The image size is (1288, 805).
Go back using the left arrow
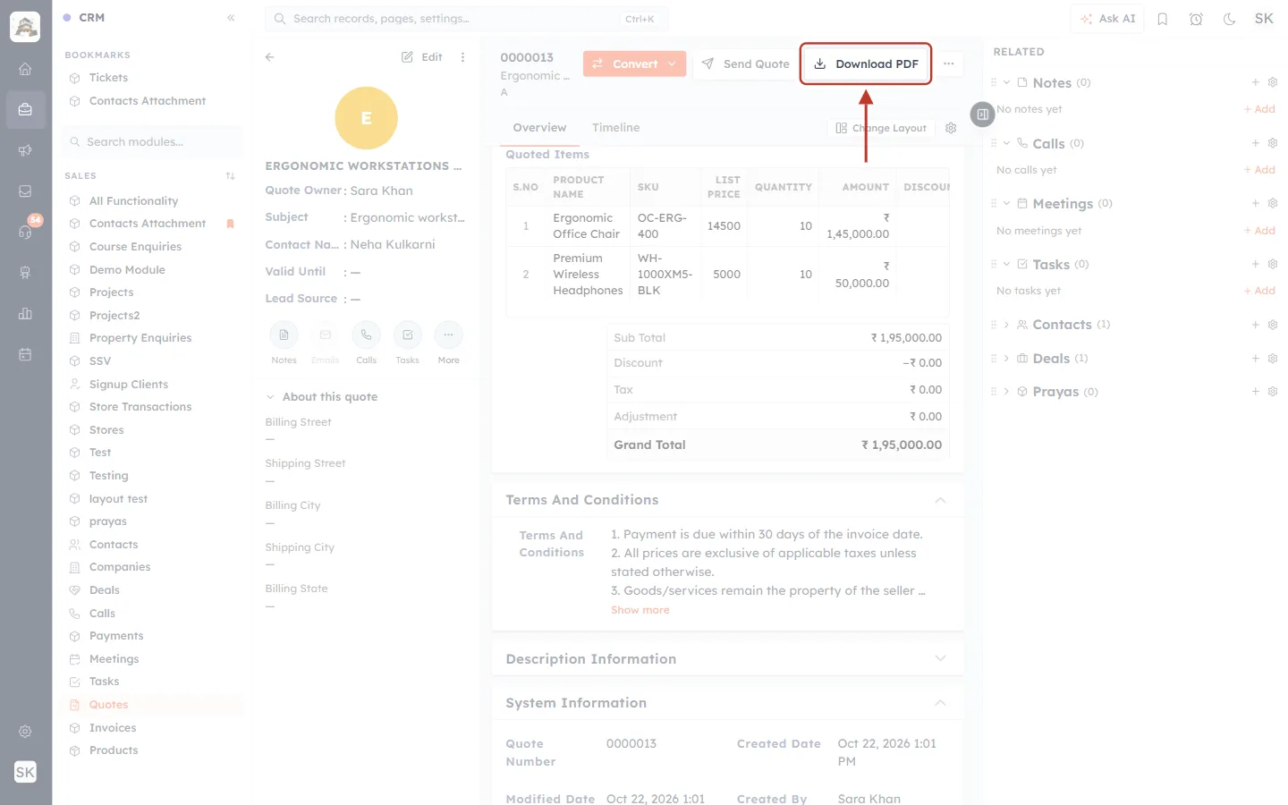coord(270,57)
